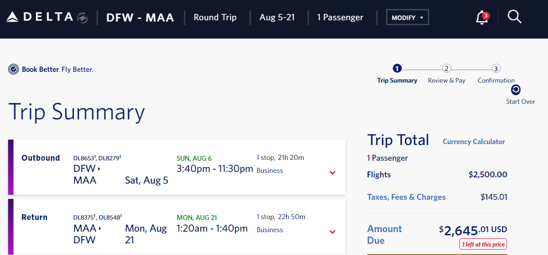This screenshot has width=548, height=255.
Task: Open Taxes, Fees & Charges breakdown
Action: 406,197
